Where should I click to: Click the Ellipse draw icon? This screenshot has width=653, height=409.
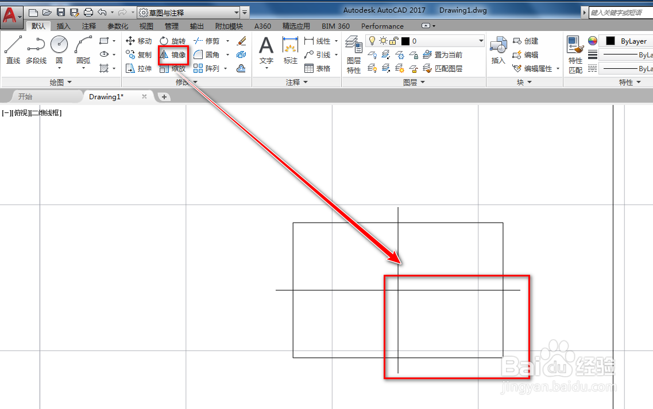[104, 54]
